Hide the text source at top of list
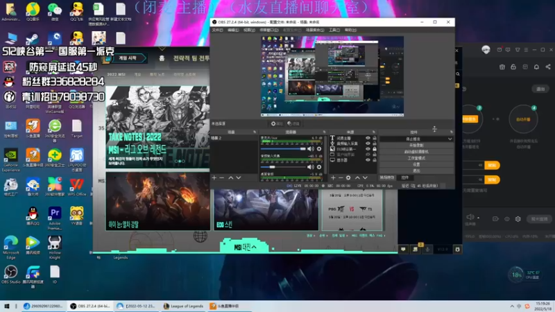 coord(368,138)
